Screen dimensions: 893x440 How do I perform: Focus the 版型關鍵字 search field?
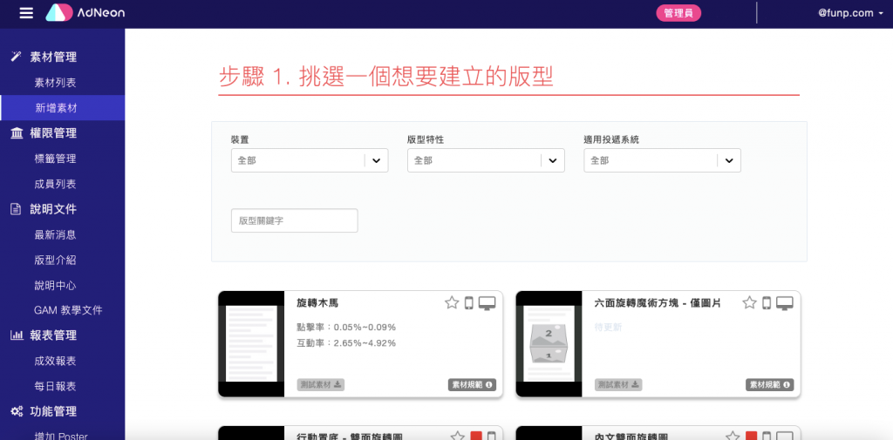click(295, 220)
